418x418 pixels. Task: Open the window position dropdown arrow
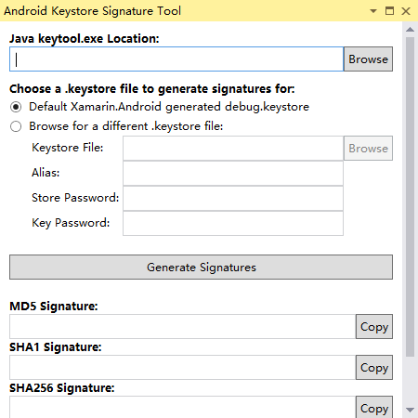373,11
